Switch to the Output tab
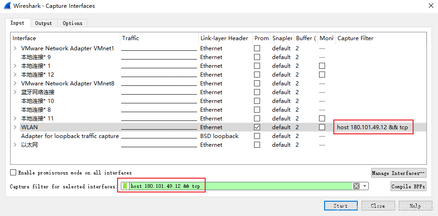Viewport: 438px width, 216px height. click(x=44, y=23)
